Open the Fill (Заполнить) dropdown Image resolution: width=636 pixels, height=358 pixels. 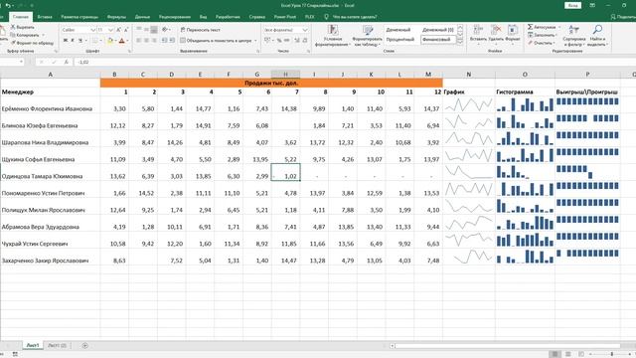[x=544, y=35]
